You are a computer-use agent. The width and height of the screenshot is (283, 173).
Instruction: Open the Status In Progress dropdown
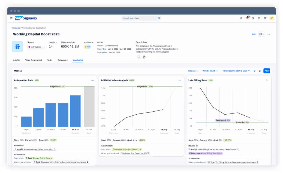pos(36,47)
